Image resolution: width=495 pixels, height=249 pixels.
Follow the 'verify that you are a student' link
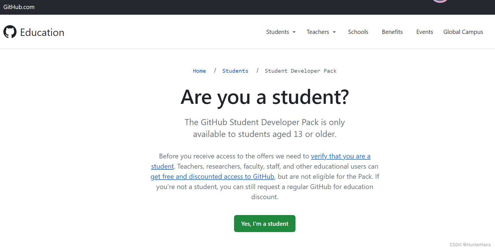[x=340, y=156]
